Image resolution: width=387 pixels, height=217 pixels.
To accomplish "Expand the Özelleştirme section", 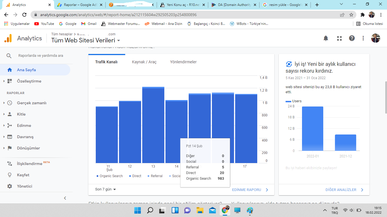I will 4,81.
